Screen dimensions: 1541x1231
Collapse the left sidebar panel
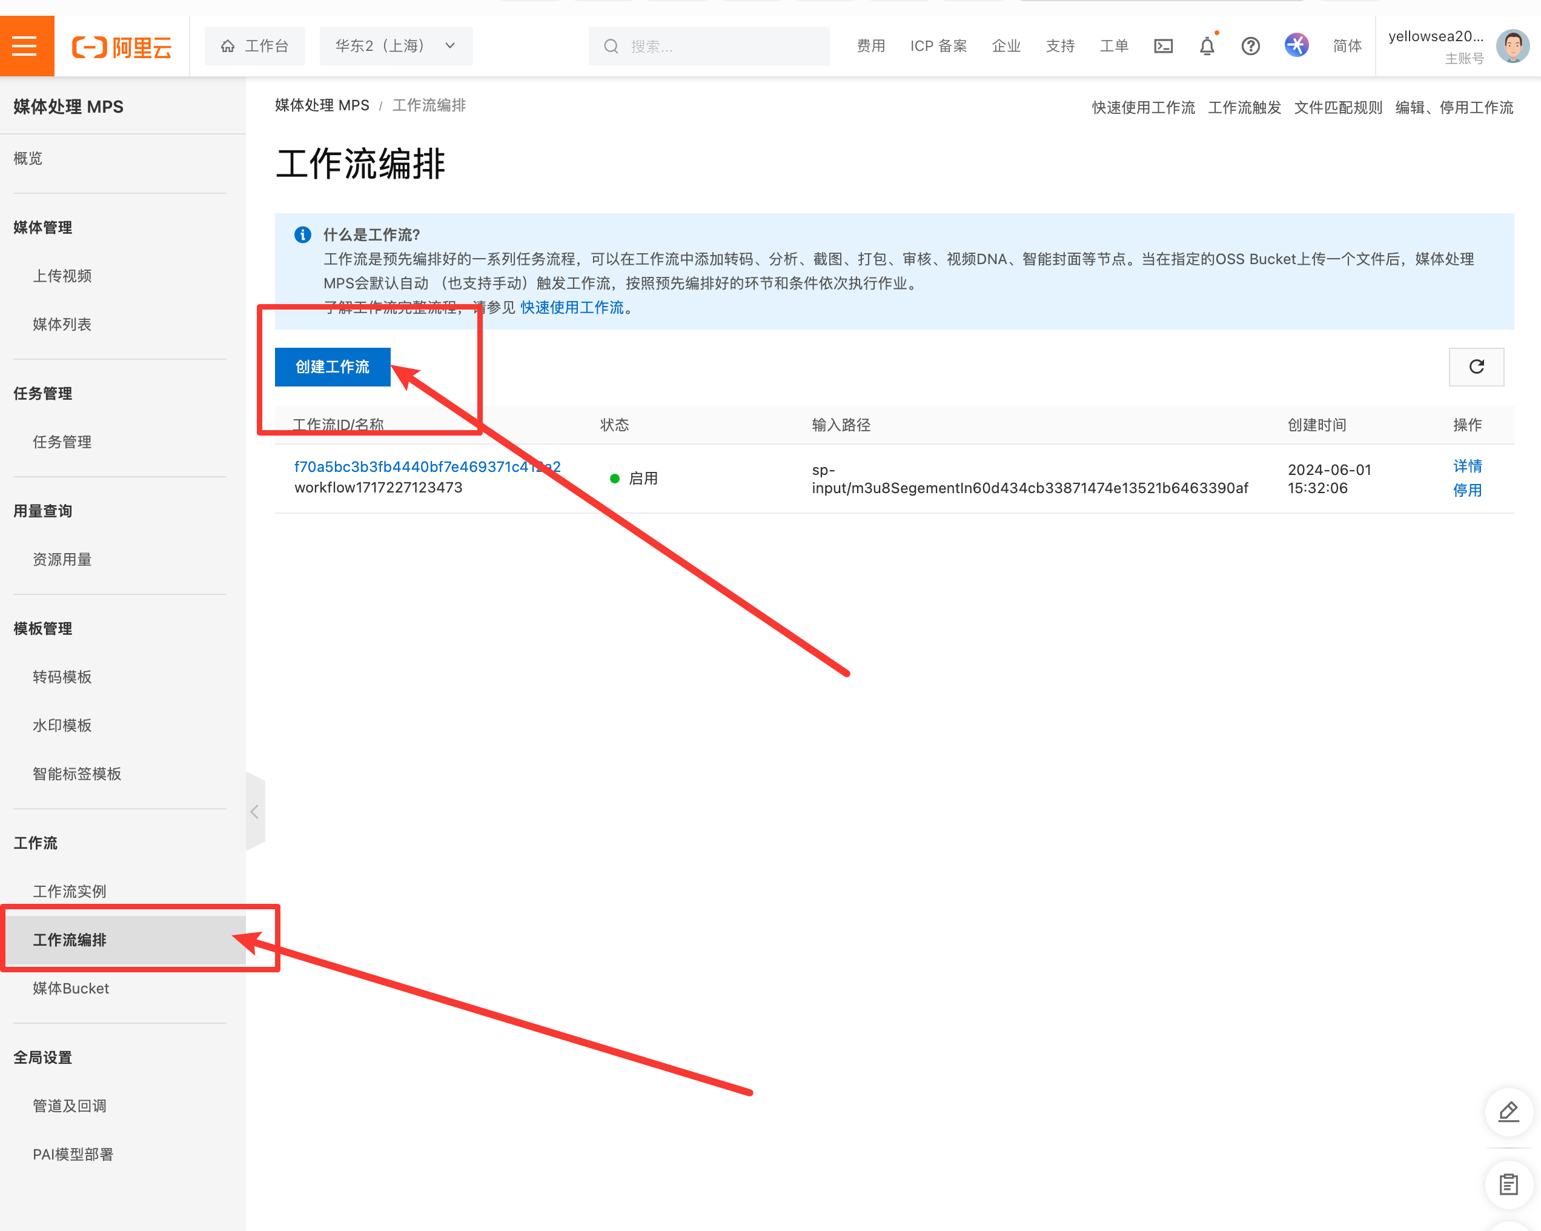(254, 811)
